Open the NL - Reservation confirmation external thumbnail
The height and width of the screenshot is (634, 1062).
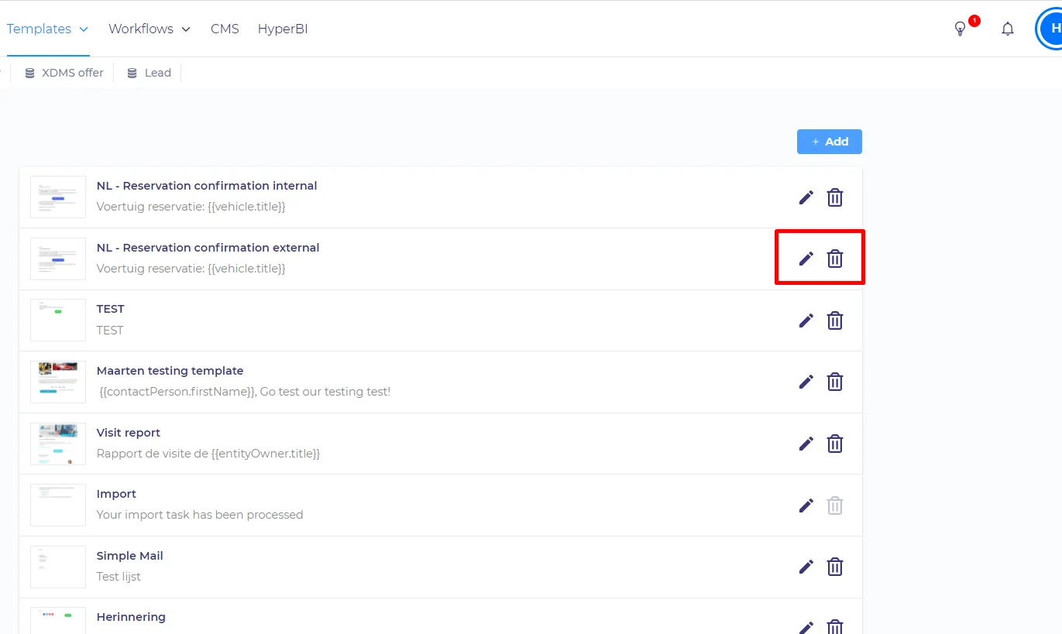pyautogui.click(x=58, y=259)
